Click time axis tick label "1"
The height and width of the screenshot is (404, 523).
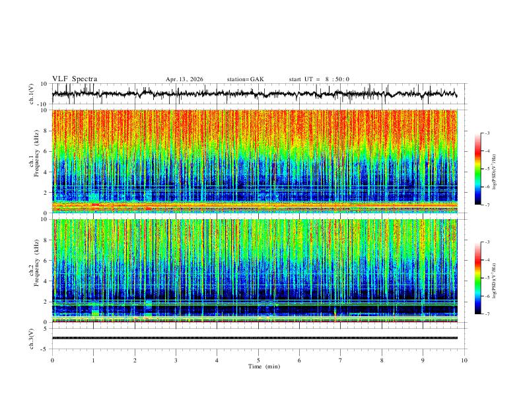pyautogui.click(x=93, y=360)
